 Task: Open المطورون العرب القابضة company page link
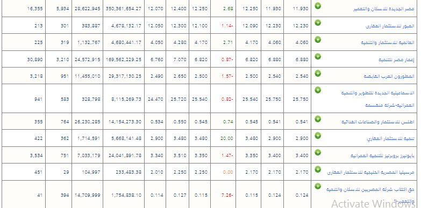(x=389, y=77)
